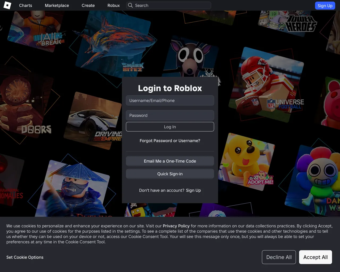Open Set Cookie Options
The width and height of the screenshot is (340, 272).
point(25,257)
